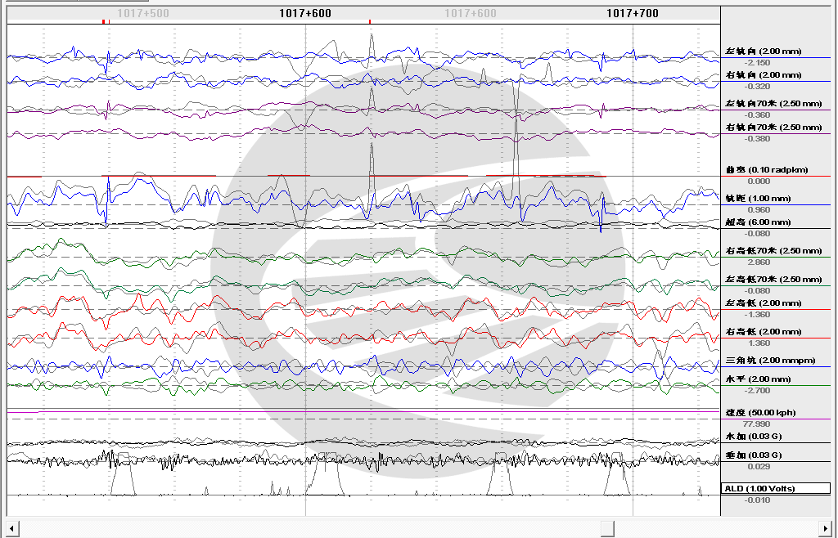The image size is (838, 538).
Task: Click the 曲率 (0.10 radpkm) channel label
Action: [x=766, y=170]
